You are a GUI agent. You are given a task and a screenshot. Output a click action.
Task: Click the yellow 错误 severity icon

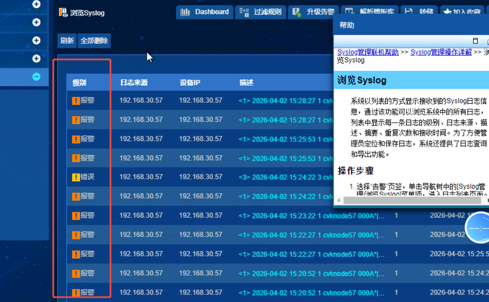point(76,177)
